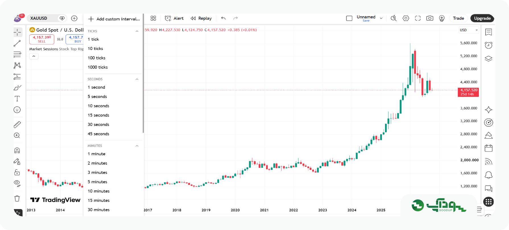Open the calendar panel in right sidebar
509x230 pixels.
point(489,148)
